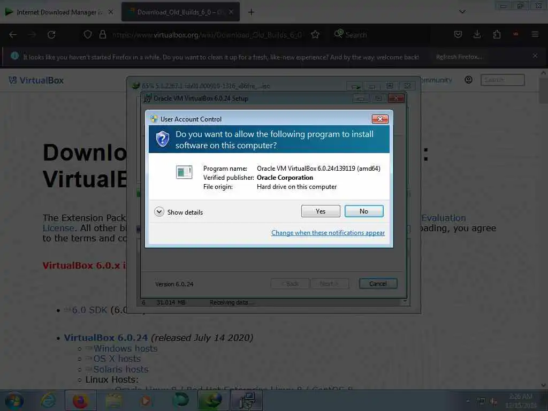Open the extensions puzzle icon
The height and width of the screenshot is (411, 548).
[497, 34]
